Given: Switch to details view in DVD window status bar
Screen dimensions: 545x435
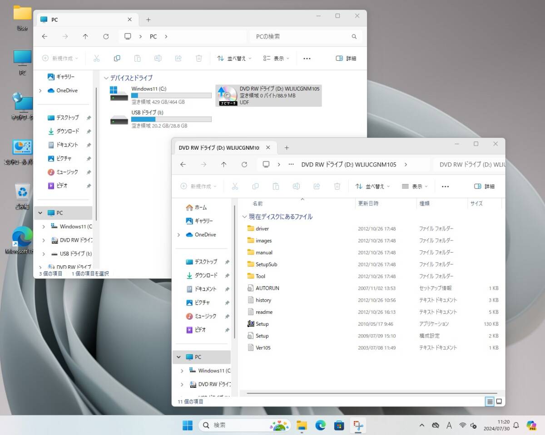Looking at the screenshot, I should [490, 401].
